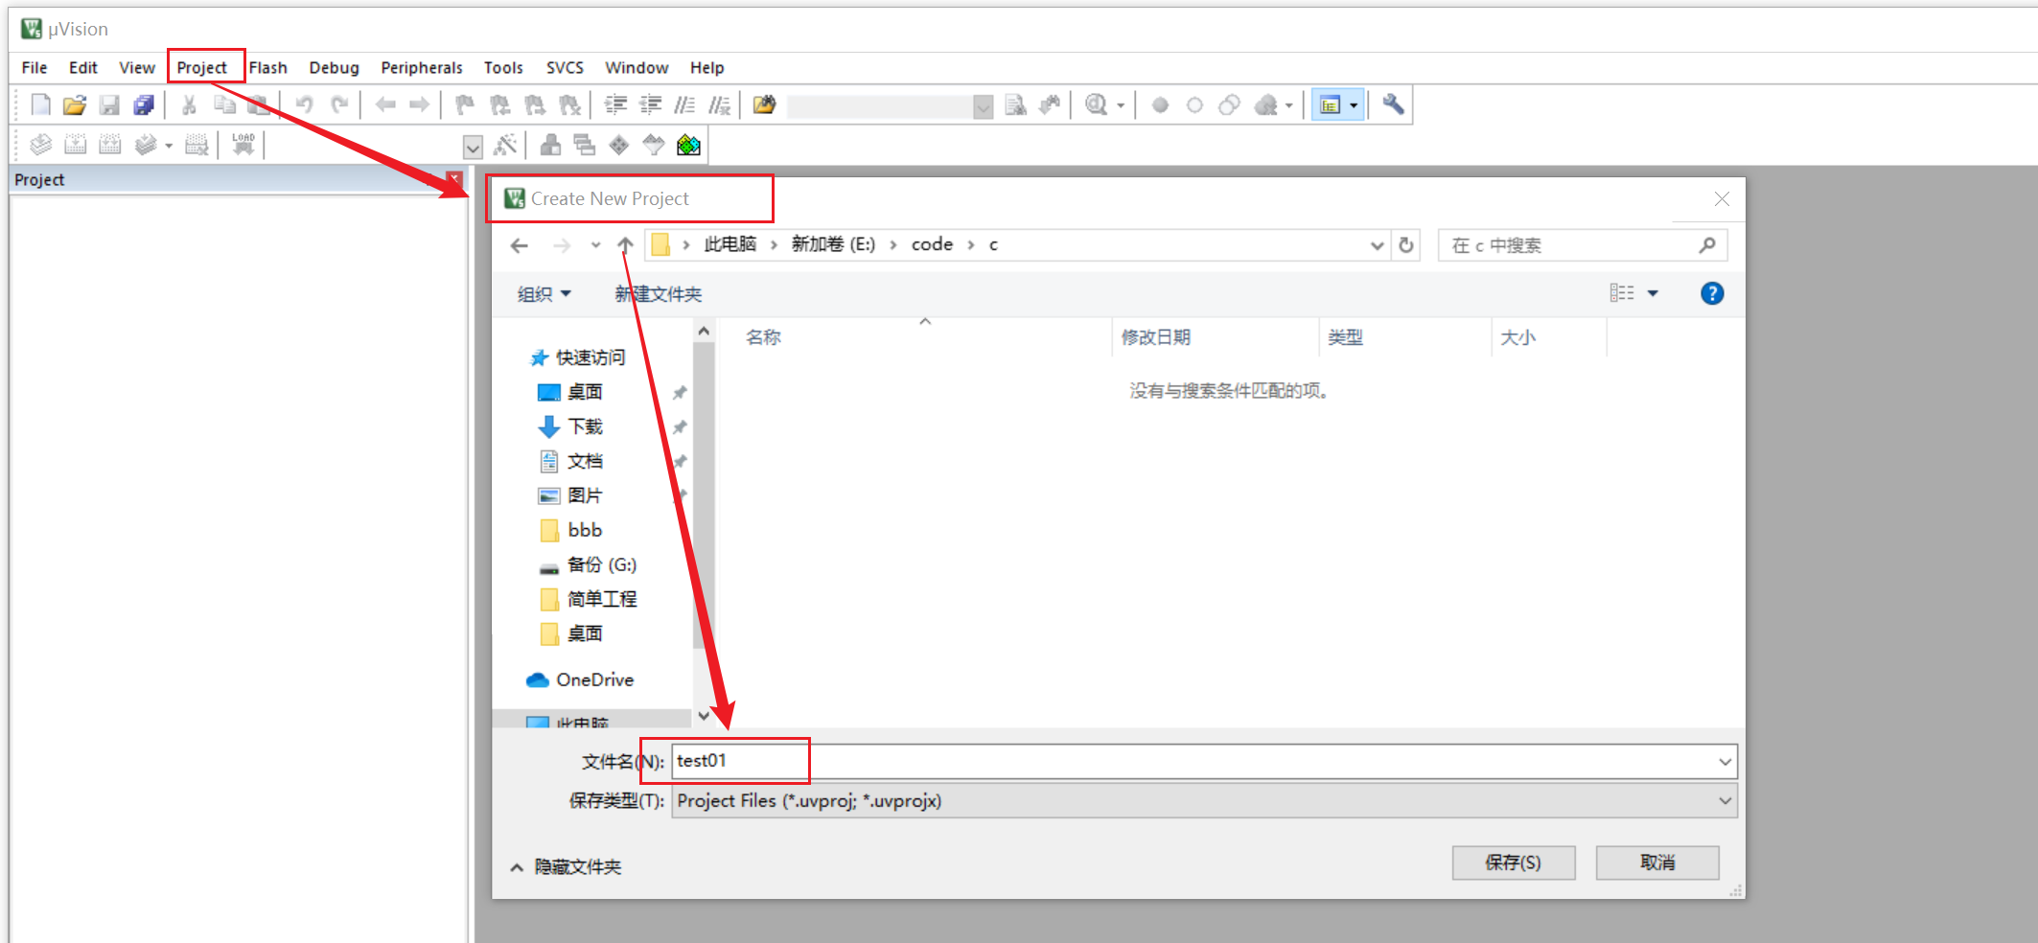
Task: Click 新建文件夹 to create new folder
Action: click(x=658, y=294)
